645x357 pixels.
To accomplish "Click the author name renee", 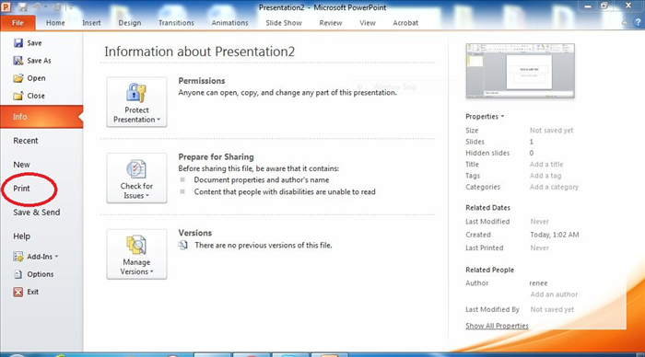I will pos(538,283).
